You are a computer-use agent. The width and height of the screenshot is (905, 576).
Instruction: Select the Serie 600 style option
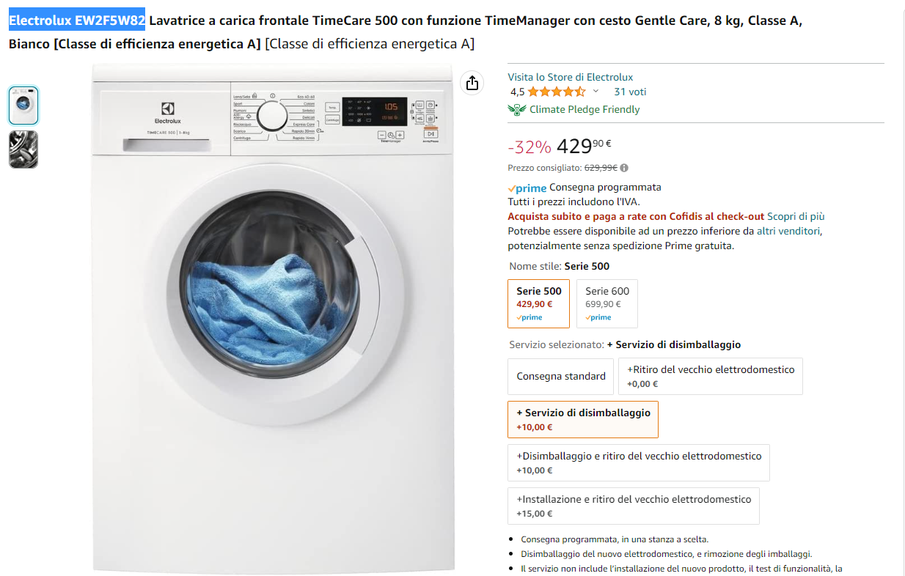pyautogui.click(x=607, y=303)
